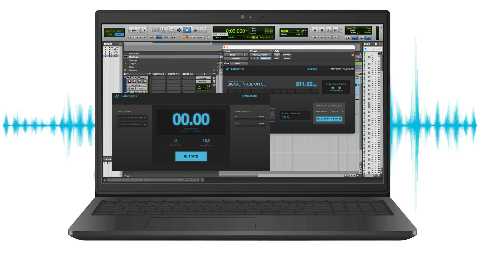Enable SHUFFLE edit mode
The width and height of the screenshot is (483, 253).
[x=110, y=31]
